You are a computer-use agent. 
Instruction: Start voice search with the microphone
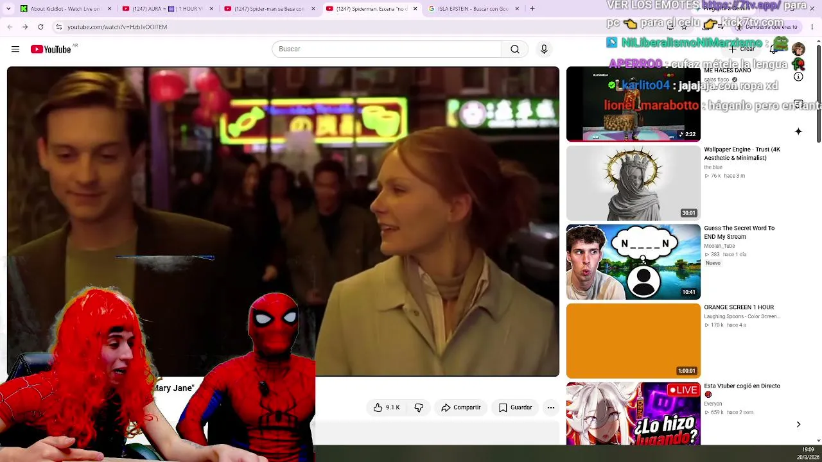point(544,49)
